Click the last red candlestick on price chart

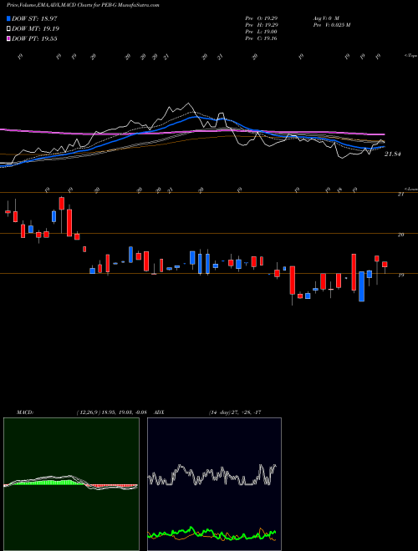pos(385,265)
